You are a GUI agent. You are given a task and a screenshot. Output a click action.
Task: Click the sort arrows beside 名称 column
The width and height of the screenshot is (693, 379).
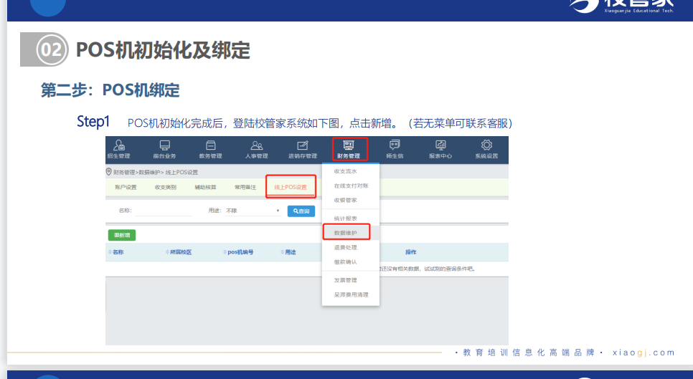pyautogui.click(x=110, y=252)
